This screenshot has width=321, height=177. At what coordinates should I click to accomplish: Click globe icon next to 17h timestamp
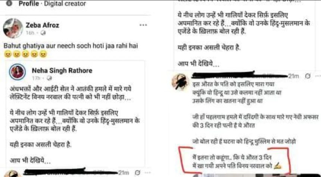point(49,78)
